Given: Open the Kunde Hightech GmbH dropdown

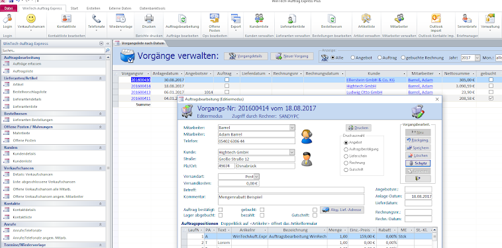Looking at the screenshot, I should click(x=291, y=153).
